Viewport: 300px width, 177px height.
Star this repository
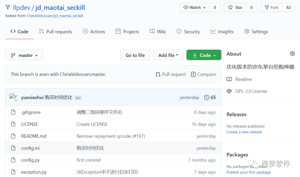(235, 7)
